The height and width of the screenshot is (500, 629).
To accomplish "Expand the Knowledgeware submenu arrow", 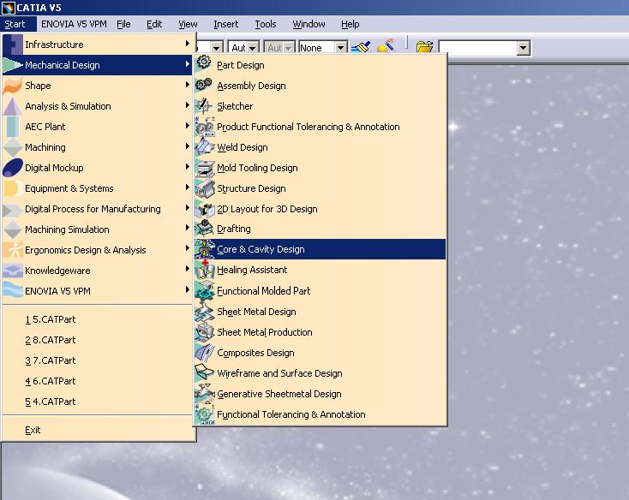I will [x=187, y=269].
